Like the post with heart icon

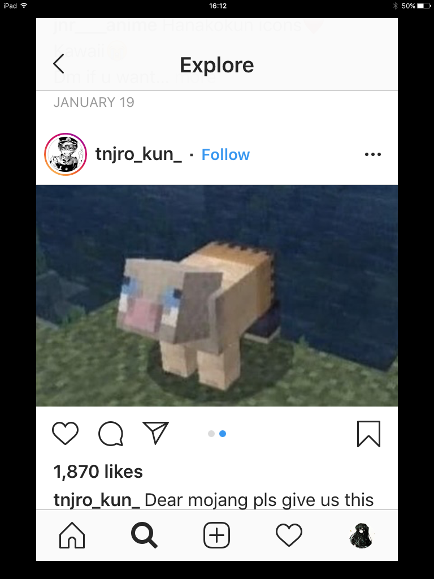66,433
